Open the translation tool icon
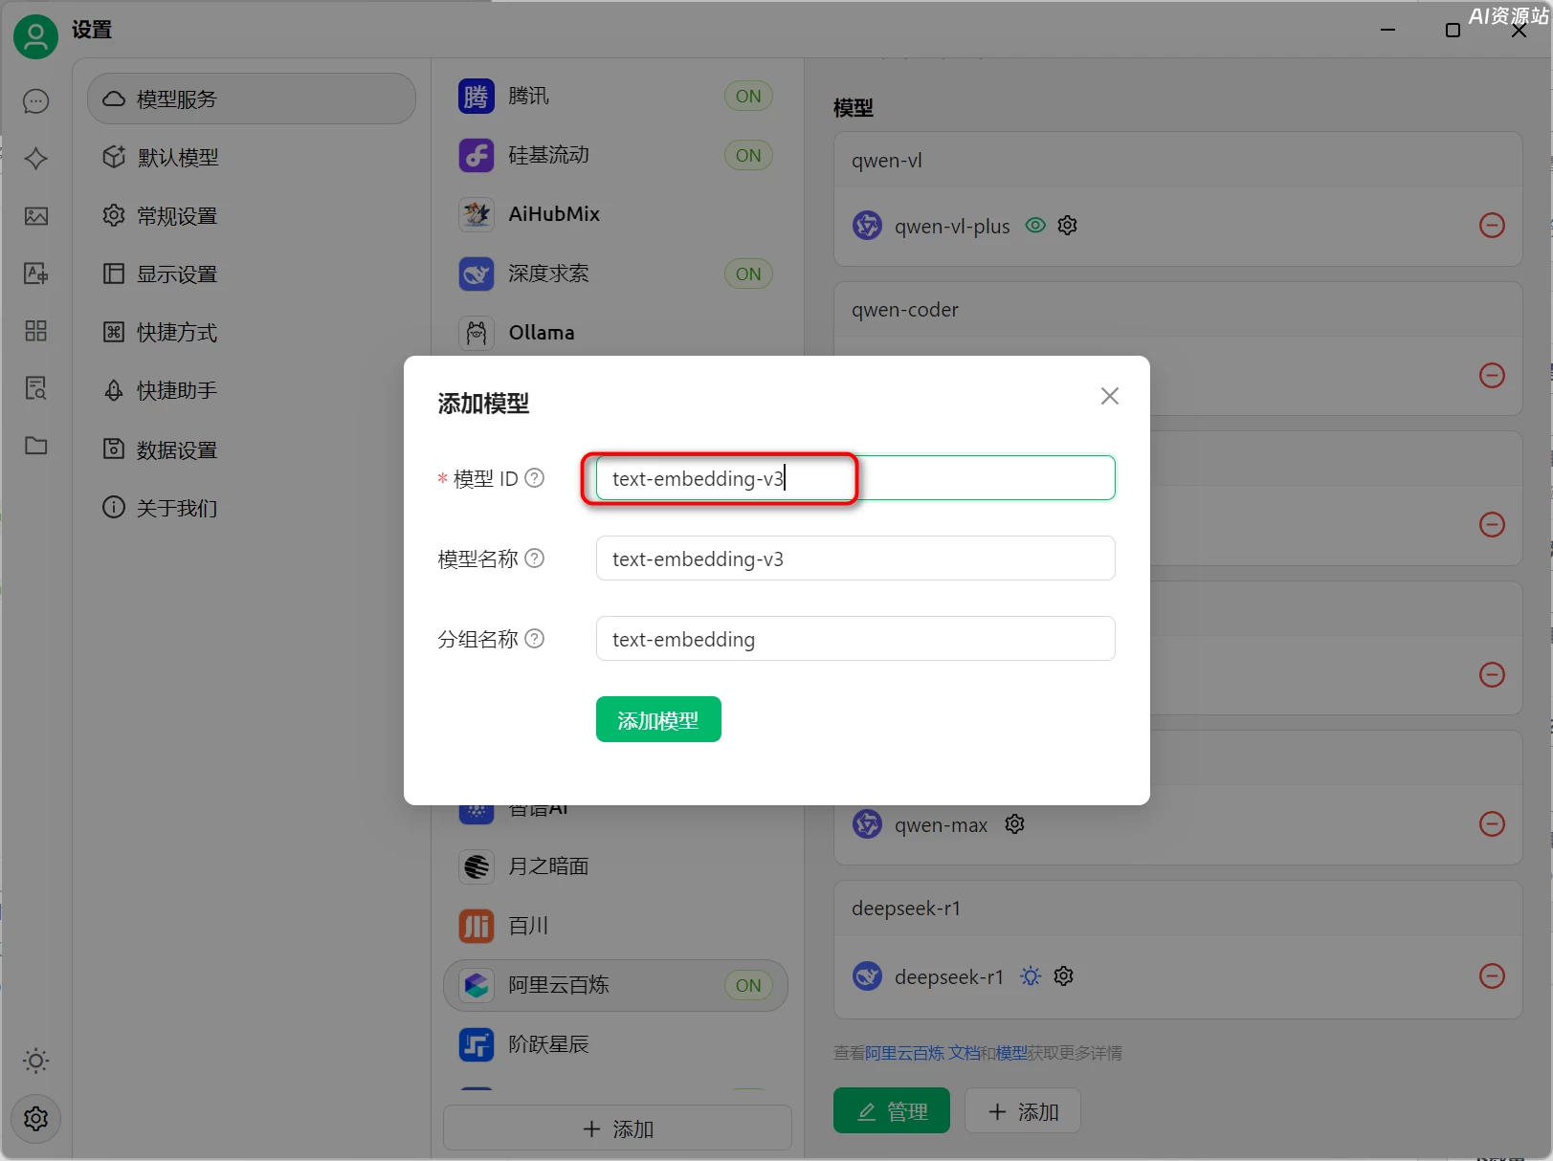 35,274
